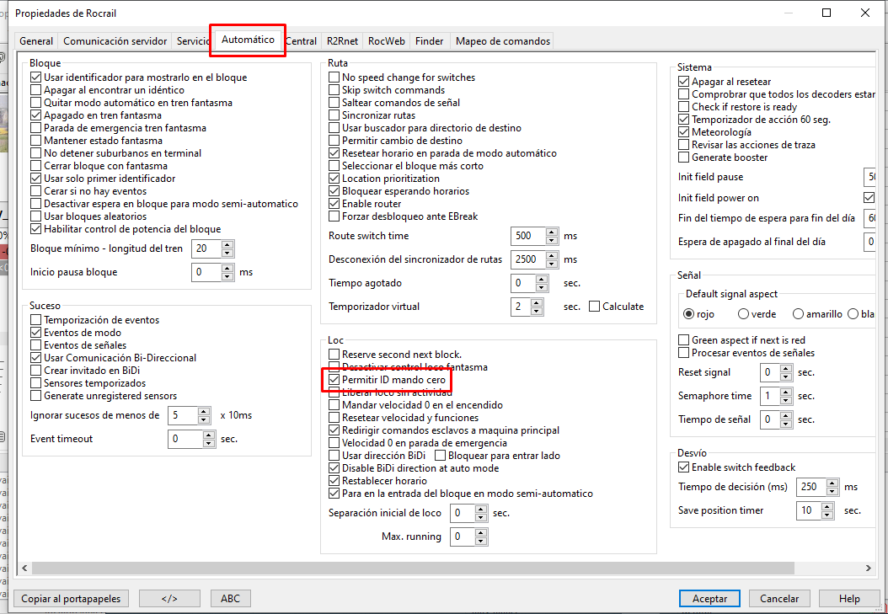
Task: Increase Temporizador virtual seconds
Action: click(x=537, y=302)
